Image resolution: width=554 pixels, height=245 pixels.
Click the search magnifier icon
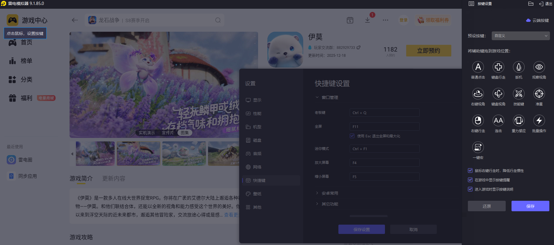pyautogui.click(x=218, y=20)
